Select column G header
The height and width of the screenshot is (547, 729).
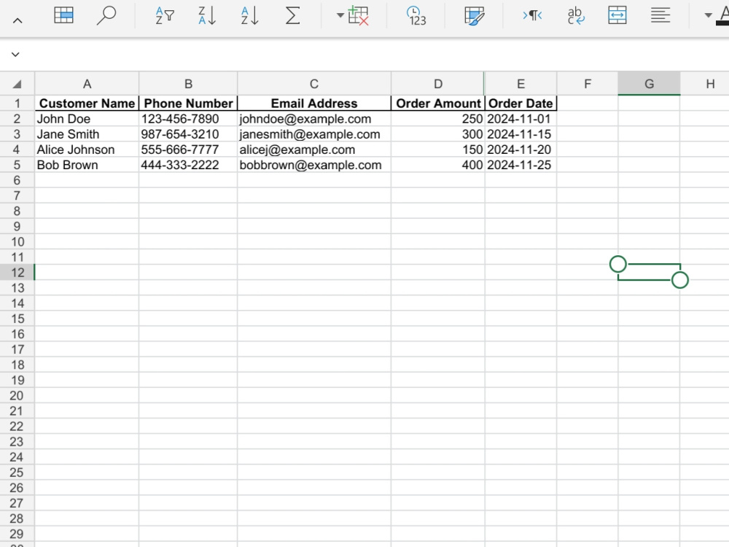[649, 84]
